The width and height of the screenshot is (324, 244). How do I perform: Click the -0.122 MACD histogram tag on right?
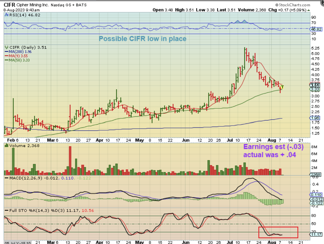click(317, 203)
